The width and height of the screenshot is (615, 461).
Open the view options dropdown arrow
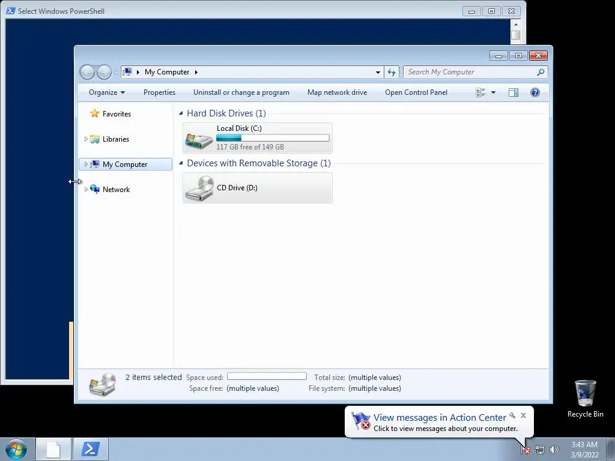[x=494, y=92]
